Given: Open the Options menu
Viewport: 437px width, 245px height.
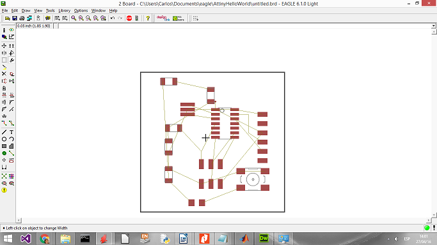Looking at the screenshot, I should (81, 11).
